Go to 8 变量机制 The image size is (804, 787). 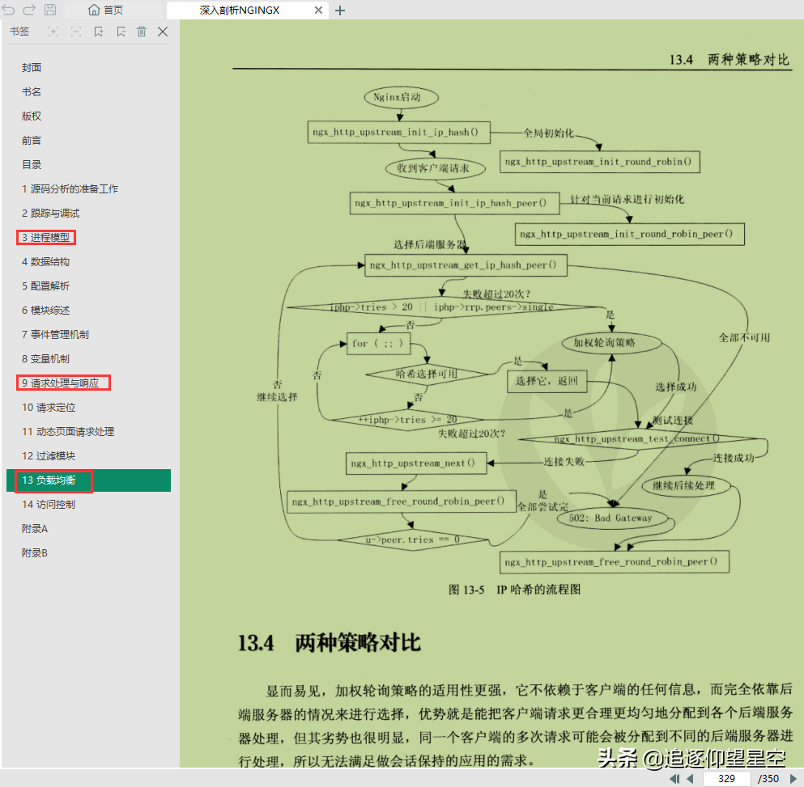[45, 358]
